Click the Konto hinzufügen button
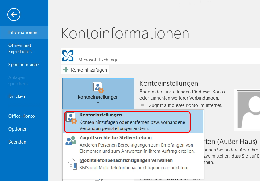Screen dimensions: 260x181 click(85, 70)
